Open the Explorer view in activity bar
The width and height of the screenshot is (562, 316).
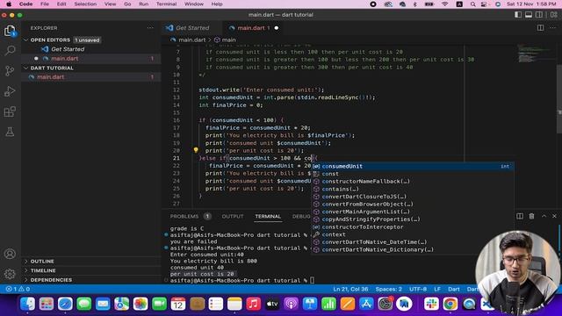(x=10, y=31)
